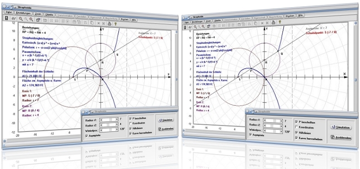Open the settings folder icon in left window

pyautogui.click(x=38, y=20)
